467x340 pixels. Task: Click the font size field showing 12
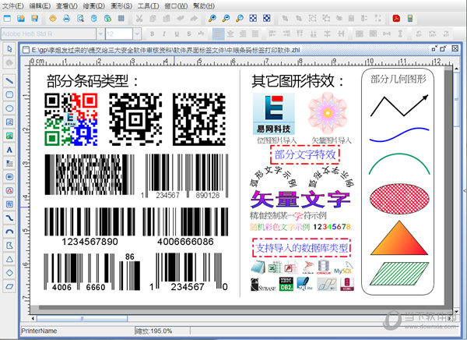tap(119, 34)
